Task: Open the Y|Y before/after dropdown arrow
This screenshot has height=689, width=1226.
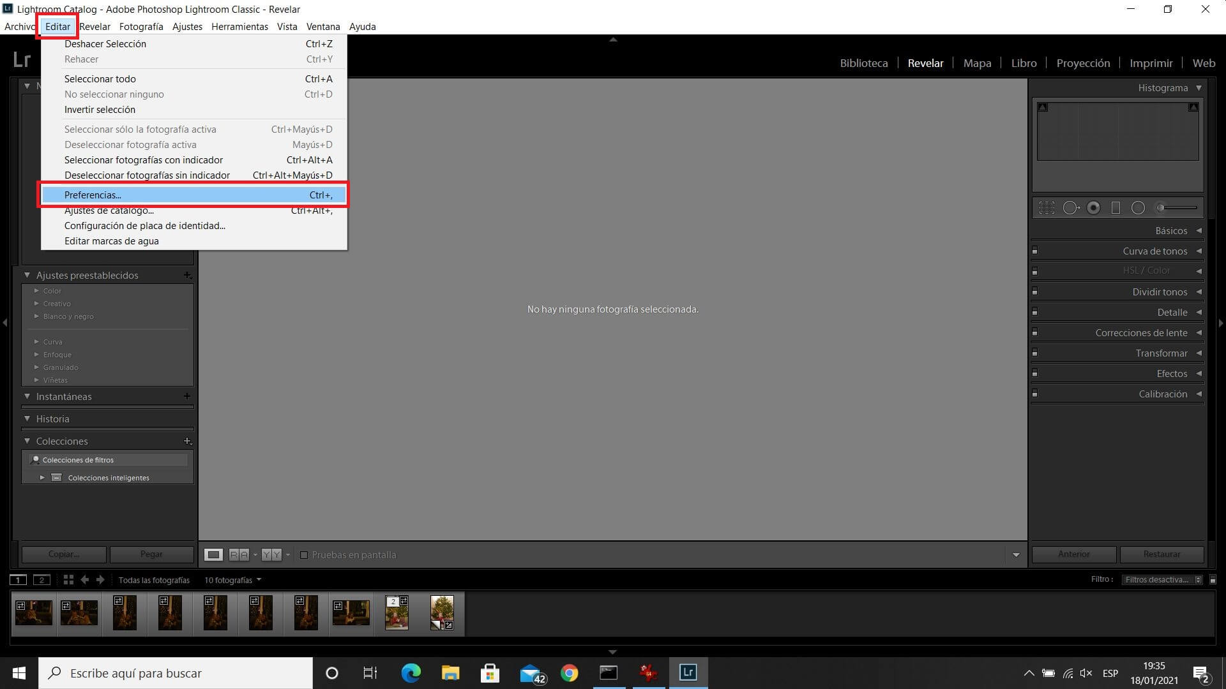Action: (x=288, y=554)
